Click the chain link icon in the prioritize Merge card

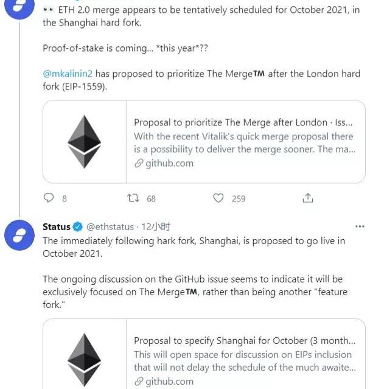(x=139, y=163)
